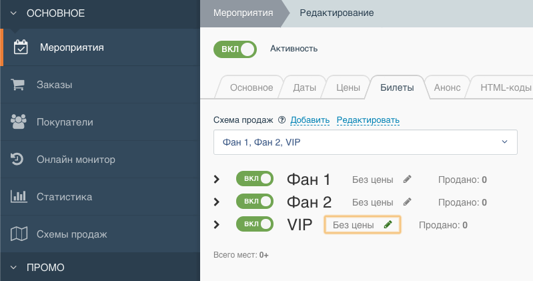Collapse the ПРОМО sidebar section
Image resolution: width=533 pixels, height=281 pixels.
pyautogui.click(x=13, y=268)
